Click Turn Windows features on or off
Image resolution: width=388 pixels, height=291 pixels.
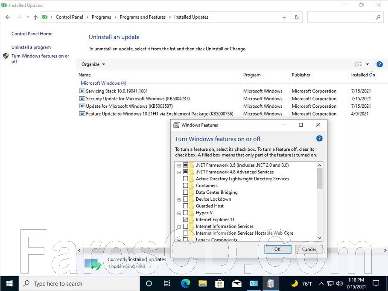click(40, 59)
